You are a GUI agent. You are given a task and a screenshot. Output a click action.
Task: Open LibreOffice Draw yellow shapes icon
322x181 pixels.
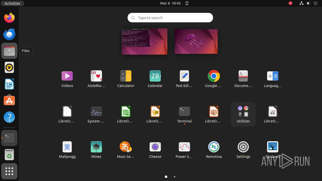[x=155, y=114]
